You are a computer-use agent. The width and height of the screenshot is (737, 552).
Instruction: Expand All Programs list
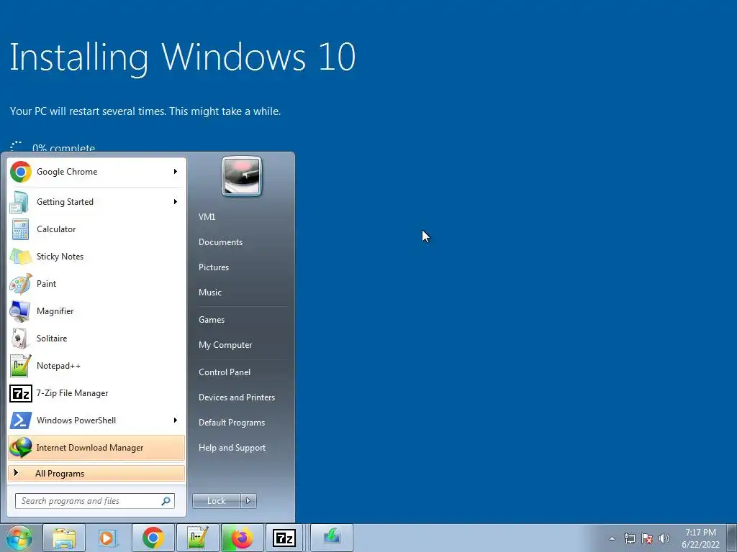point(96,474)
